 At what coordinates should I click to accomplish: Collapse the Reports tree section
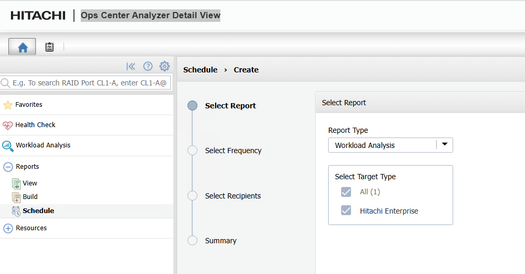pos(8,167)
